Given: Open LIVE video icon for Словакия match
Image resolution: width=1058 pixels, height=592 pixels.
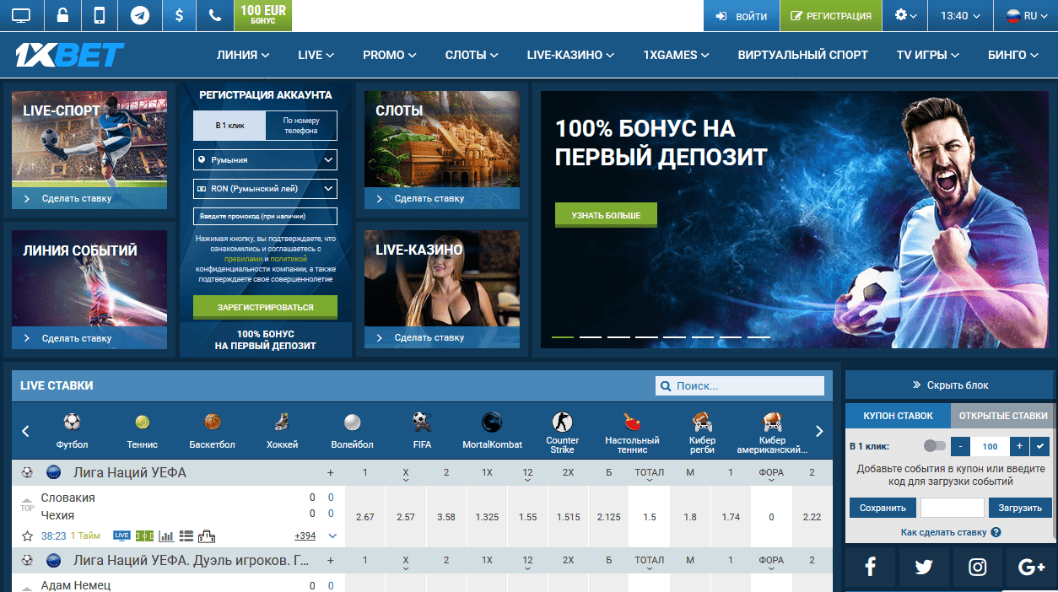Looking at the screenshot, I should coord(121,535).
